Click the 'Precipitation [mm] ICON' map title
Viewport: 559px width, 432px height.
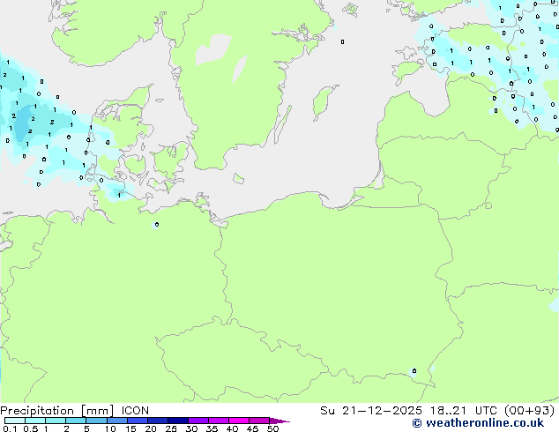pyautogui.click(x=75, y=411)
